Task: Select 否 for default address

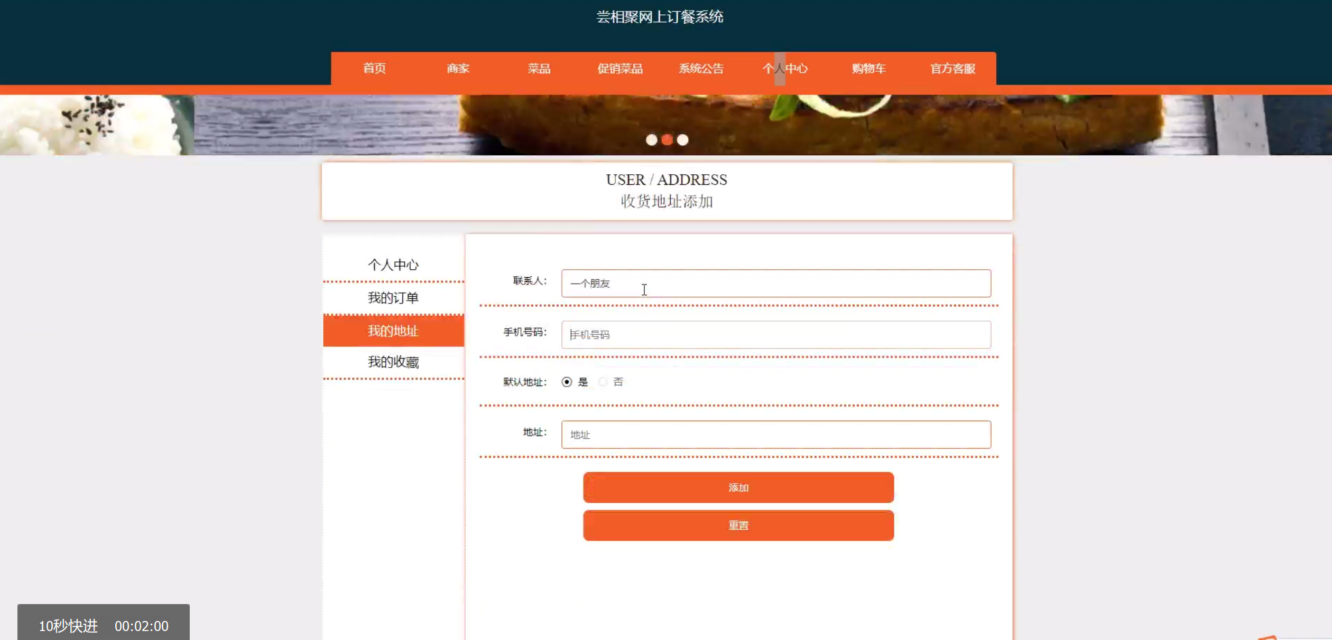Action: click(x=603, y=382)
